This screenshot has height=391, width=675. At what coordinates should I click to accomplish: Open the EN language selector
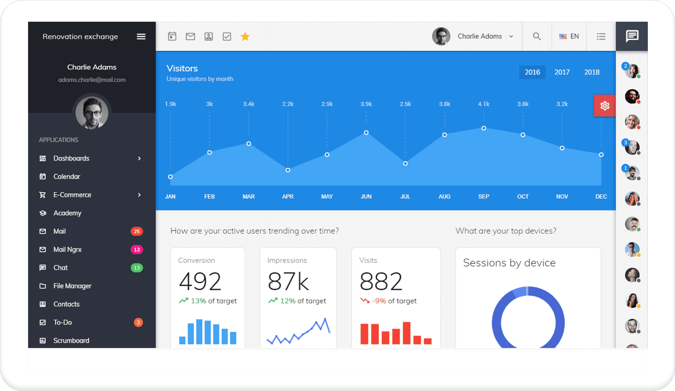(x=569, y=36)
